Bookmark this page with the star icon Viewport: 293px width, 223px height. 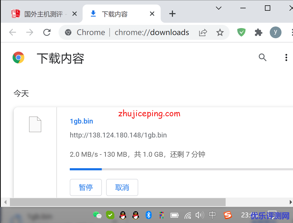pyautogui.click(x=220, y=33)
